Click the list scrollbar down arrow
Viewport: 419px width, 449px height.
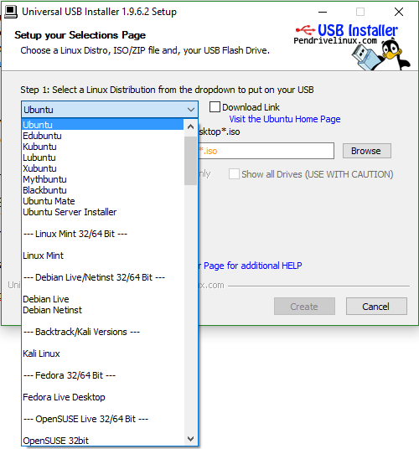coord(191,439)
